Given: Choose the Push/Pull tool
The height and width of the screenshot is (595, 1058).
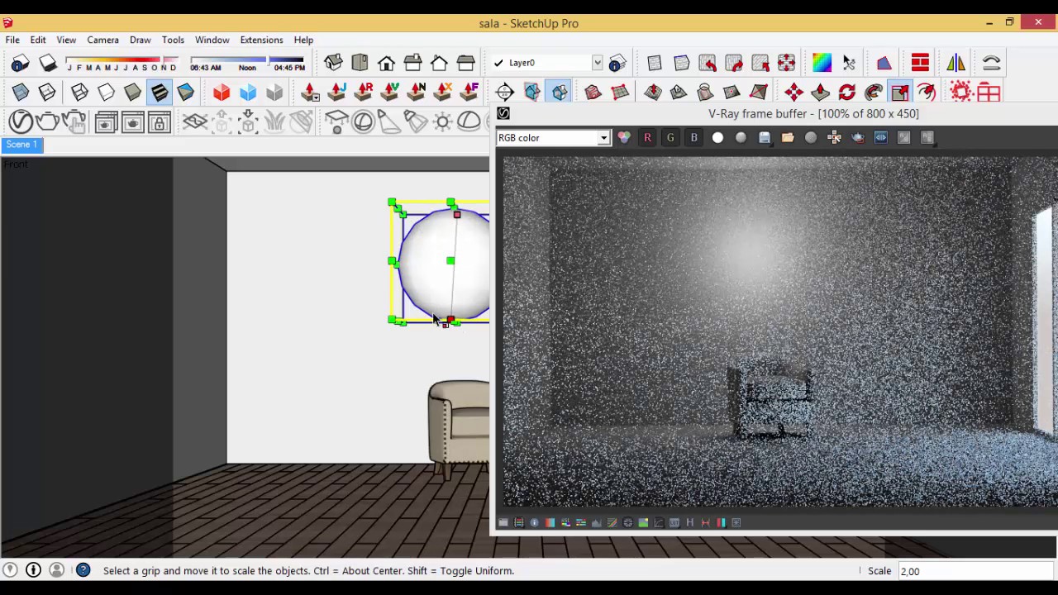Looking at the screenshot, I should pos(820,92).
